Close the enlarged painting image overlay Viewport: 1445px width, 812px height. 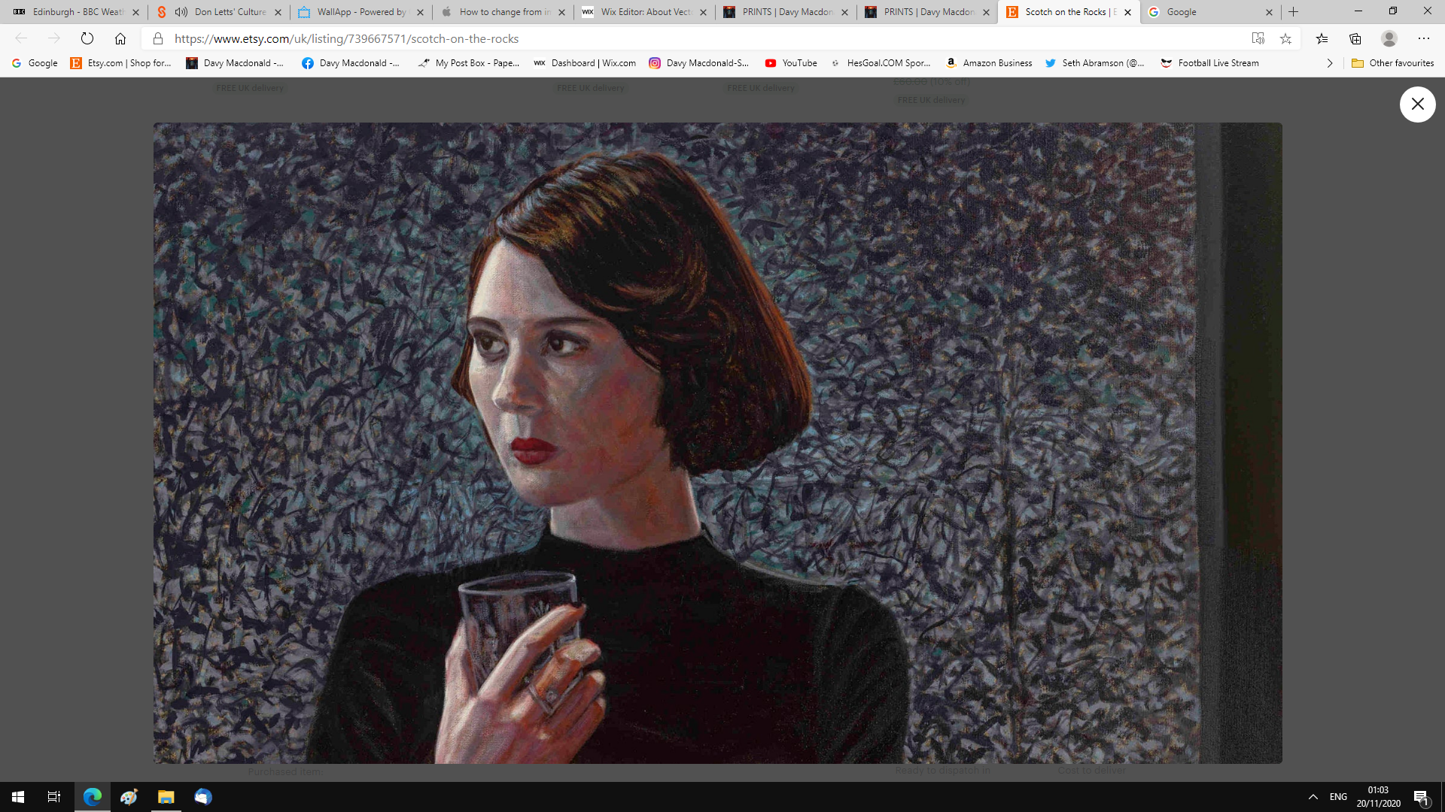click(1417, 104)
